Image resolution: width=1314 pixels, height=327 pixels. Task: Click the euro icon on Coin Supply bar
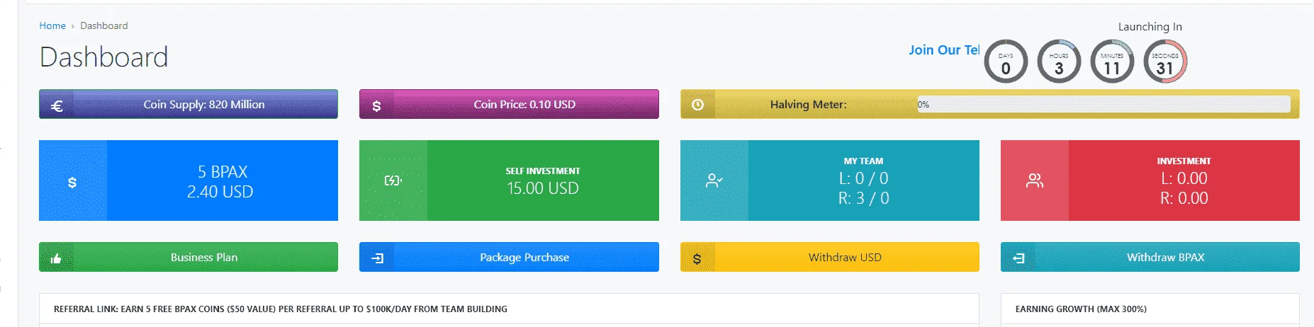[x=57, y=105]
